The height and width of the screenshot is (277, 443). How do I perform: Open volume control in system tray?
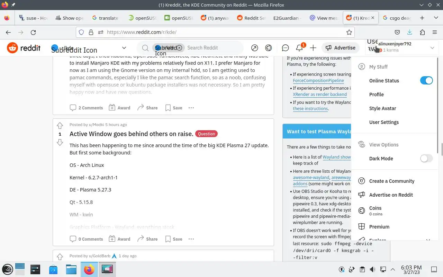[x=372, y=269]
